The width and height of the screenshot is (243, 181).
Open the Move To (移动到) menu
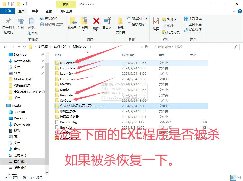click(x=72, y=24)
